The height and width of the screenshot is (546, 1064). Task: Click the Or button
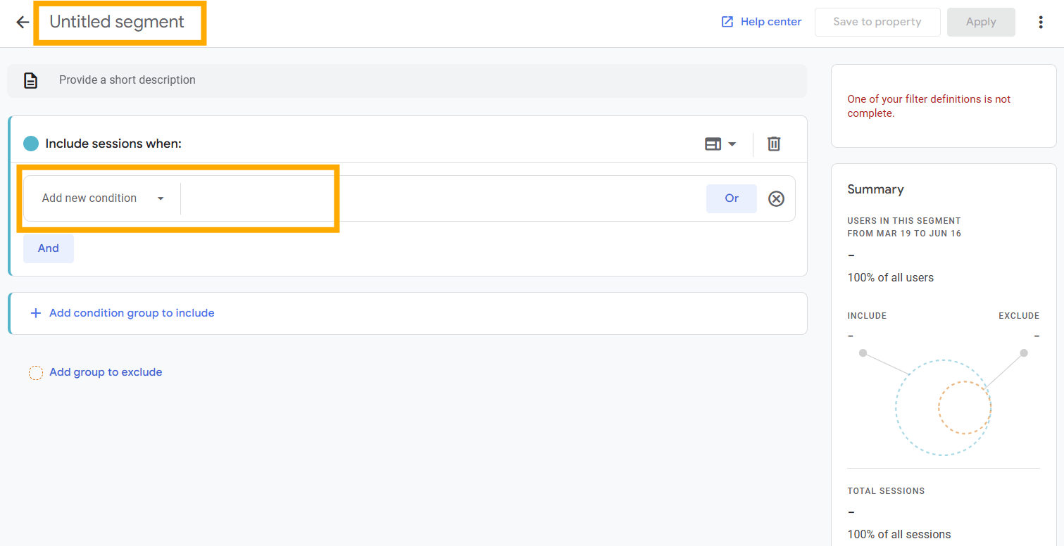[x=731, y=198]
